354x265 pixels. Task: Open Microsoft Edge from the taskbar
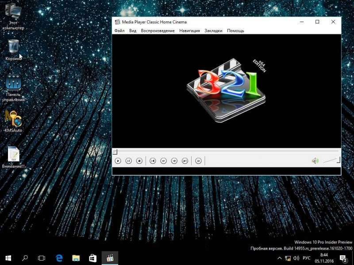[59, 257]
